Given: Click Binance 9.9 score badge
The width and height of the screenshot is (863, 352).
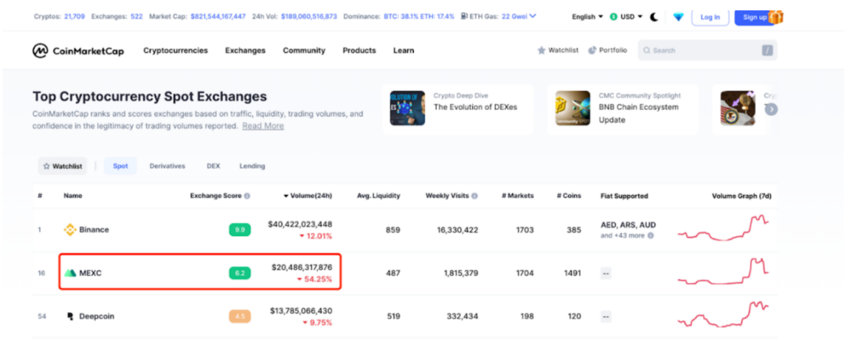Looking at the screenshot, I should pos(240,230).
